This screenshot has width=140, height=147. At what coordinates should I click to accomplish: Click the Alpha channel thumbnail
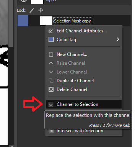(37, 2)
